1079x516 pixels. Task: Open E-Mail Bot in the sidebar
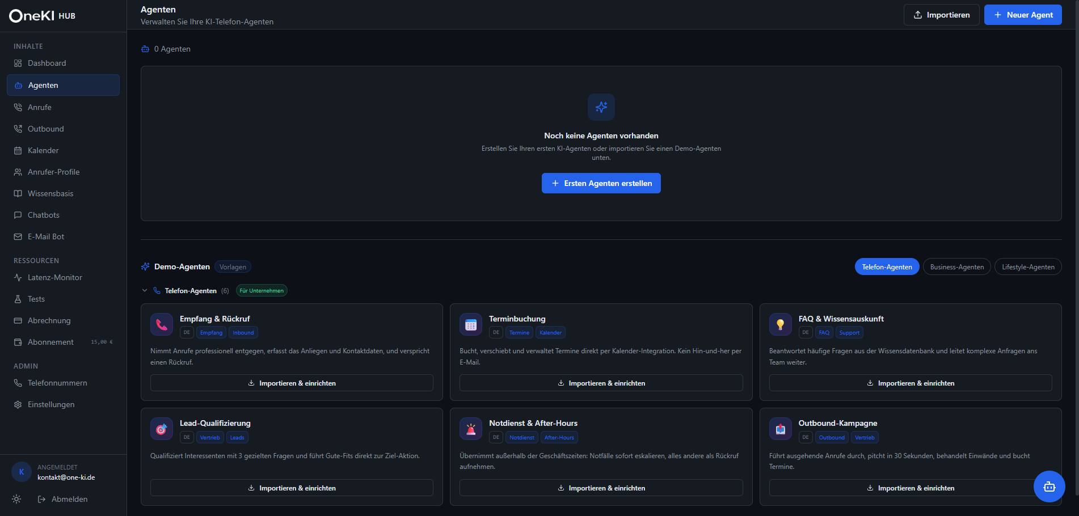click(x=63, y=236)
